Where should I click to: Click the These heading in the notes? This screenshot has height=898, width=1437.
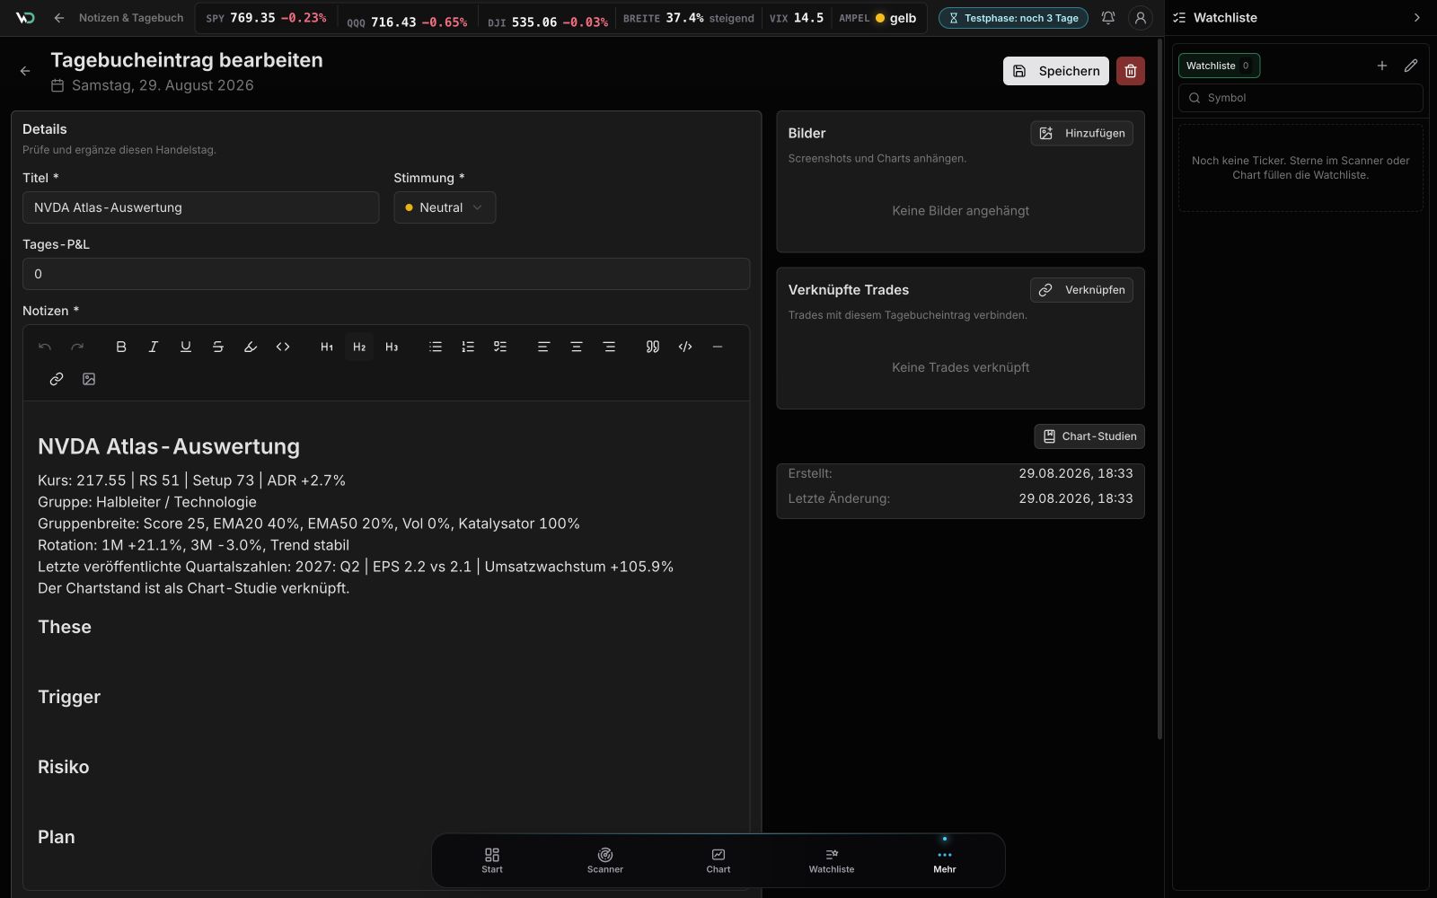pos(65,627)
